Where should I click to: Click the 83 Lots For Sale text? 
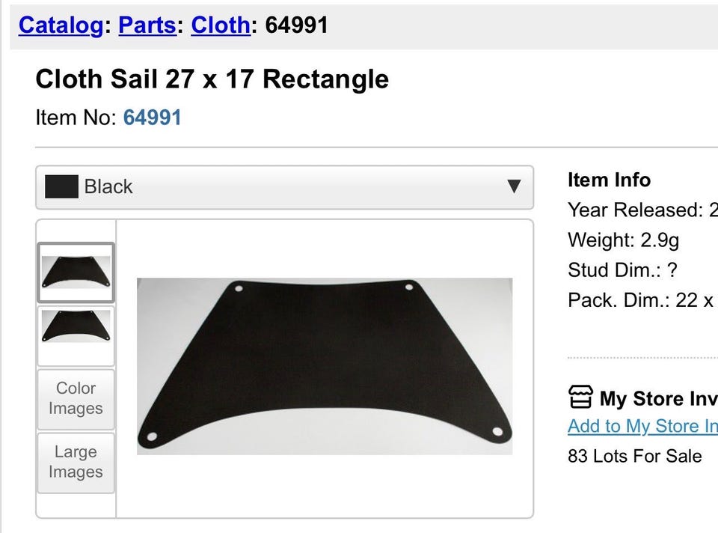coord(634,456)
